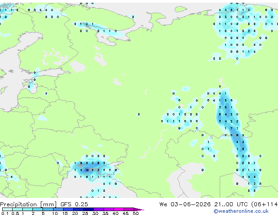Click the 'We' weekday label
278x215 pixels.
pos(163,204)
